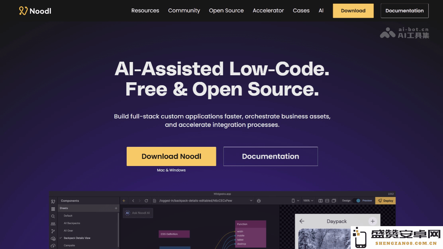The image size is (443, 249).
Task: Toggle the Design/Preview switch
Action: point(357,201)
